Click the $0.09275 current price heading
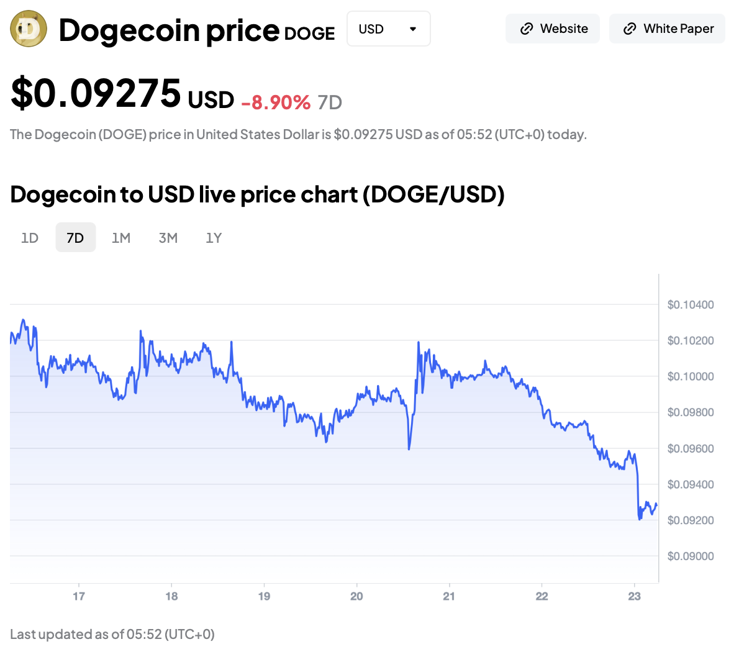 (x=96, y=94)
